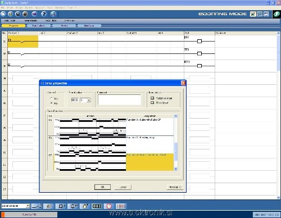Click the New file toolbar icon
Image resolution: width=281 pixels, height=218 pixels.
point(3,14)
